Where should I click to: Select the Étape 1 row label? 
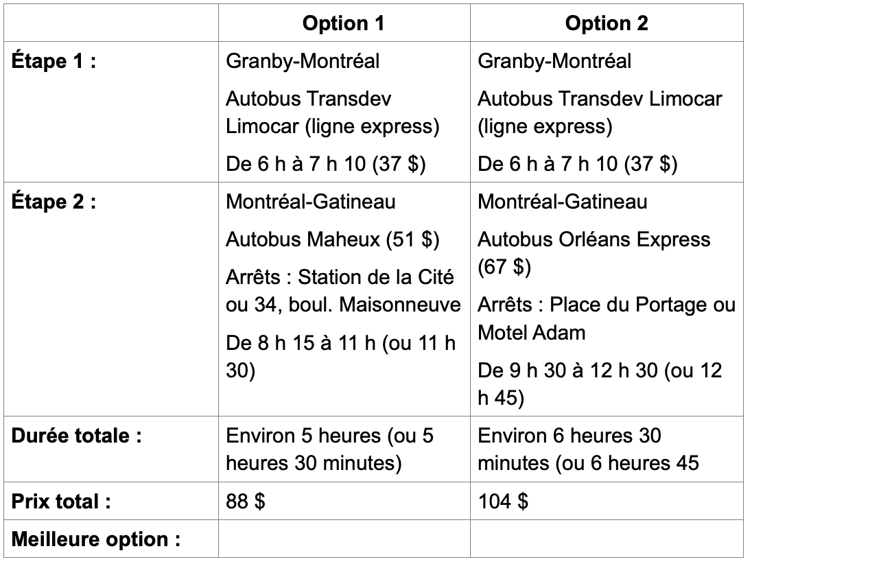click(x=52, y=62)
